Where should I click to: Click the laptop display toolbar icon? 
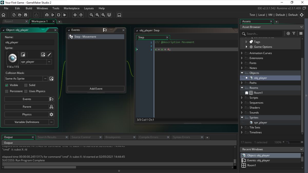(119, 15)
